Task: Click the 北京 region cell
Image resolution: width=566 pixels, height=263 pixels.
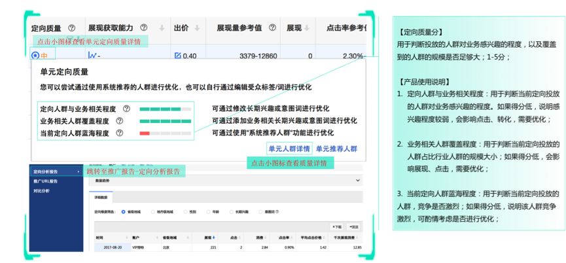Action: pyautogui.click(x=166, y=247)
